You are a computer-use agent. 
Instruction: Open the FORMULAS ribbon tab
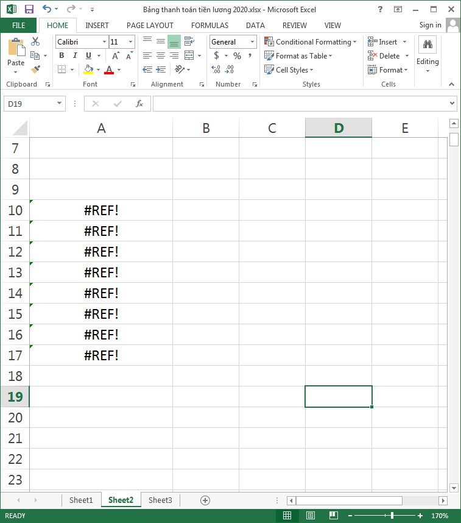(x=209, y=26)
